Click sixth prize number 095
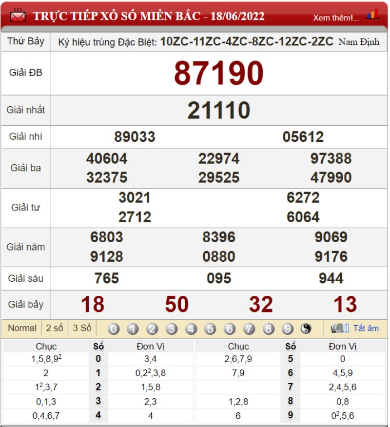Viewport: 390px width, 427px height. tap(219, 278)
